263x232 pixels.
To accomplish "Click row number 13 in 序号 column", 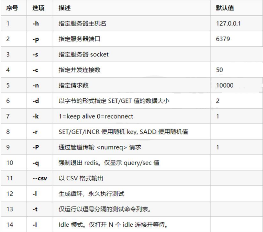I will 10,209.
